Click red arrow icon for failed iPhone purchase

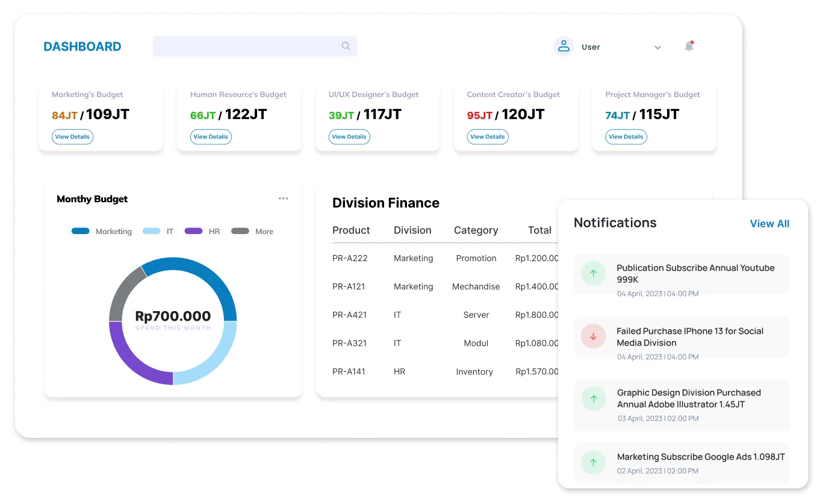[593, 337]
